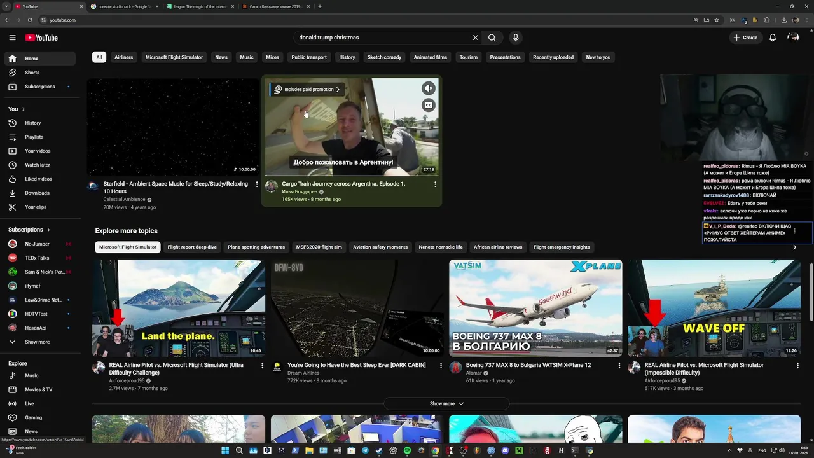Focus the YouTube search input field
This screenshot has height=458, width=814.
tap(382, 38)
